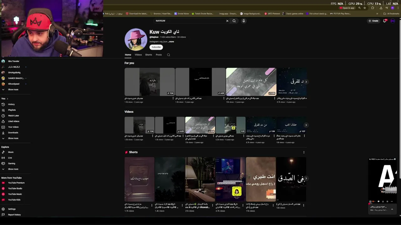
Task: Click the search magnifier button
Action: click(x=234, y=21)
